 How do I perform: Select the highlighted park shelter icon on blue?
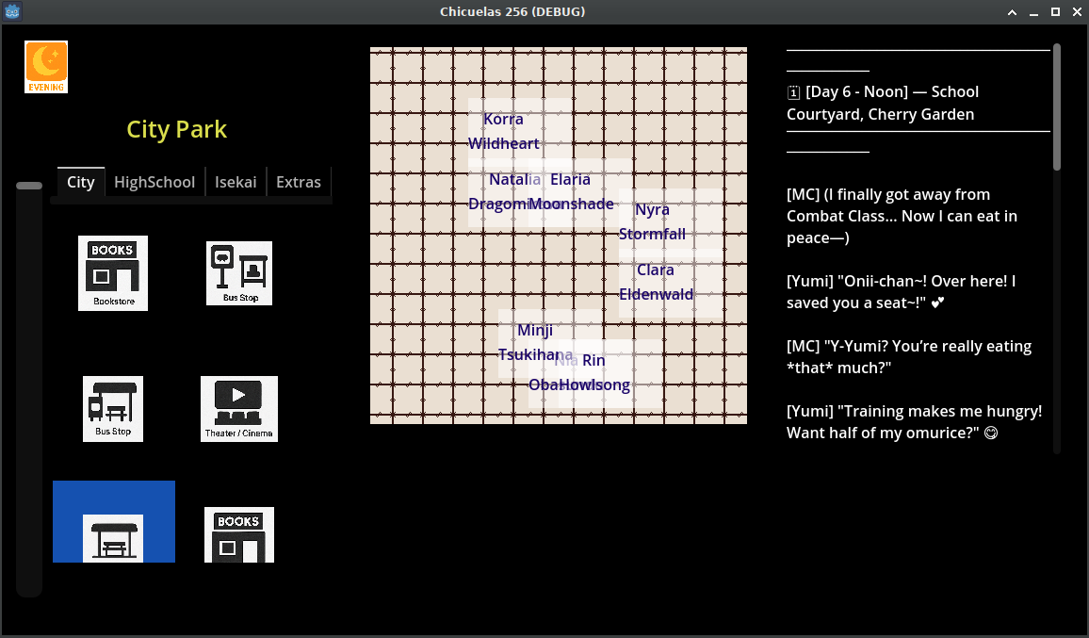(113, 521)
